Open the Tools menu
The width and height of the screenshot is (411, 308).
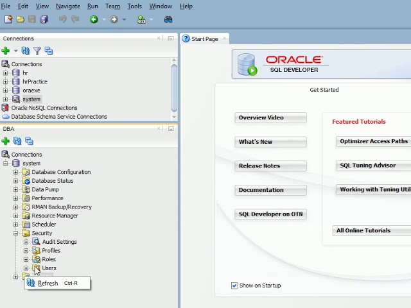(x=134, y=6)
